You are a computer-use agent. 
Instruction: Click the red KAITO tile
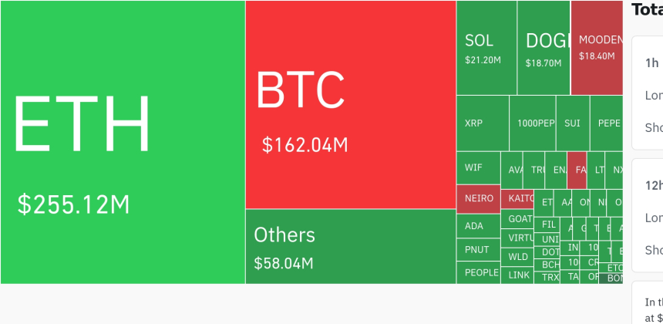(517, 198)
